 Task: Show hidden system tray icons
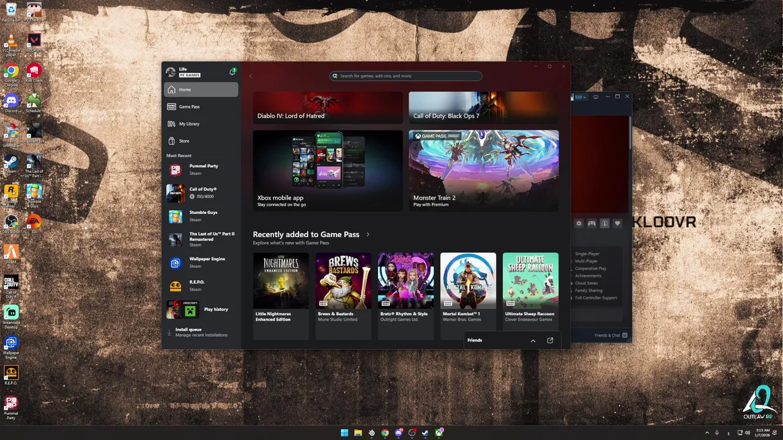coord(707,433)
